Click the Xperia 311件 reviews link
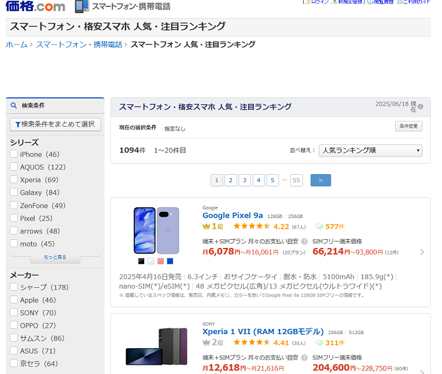 tap(335, 343)
